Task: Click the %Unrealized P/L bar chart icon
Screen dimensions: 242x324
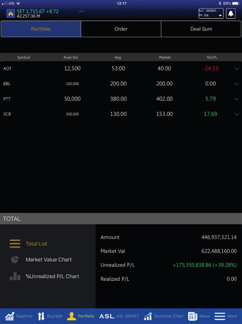Action: [x=15, y=276]
